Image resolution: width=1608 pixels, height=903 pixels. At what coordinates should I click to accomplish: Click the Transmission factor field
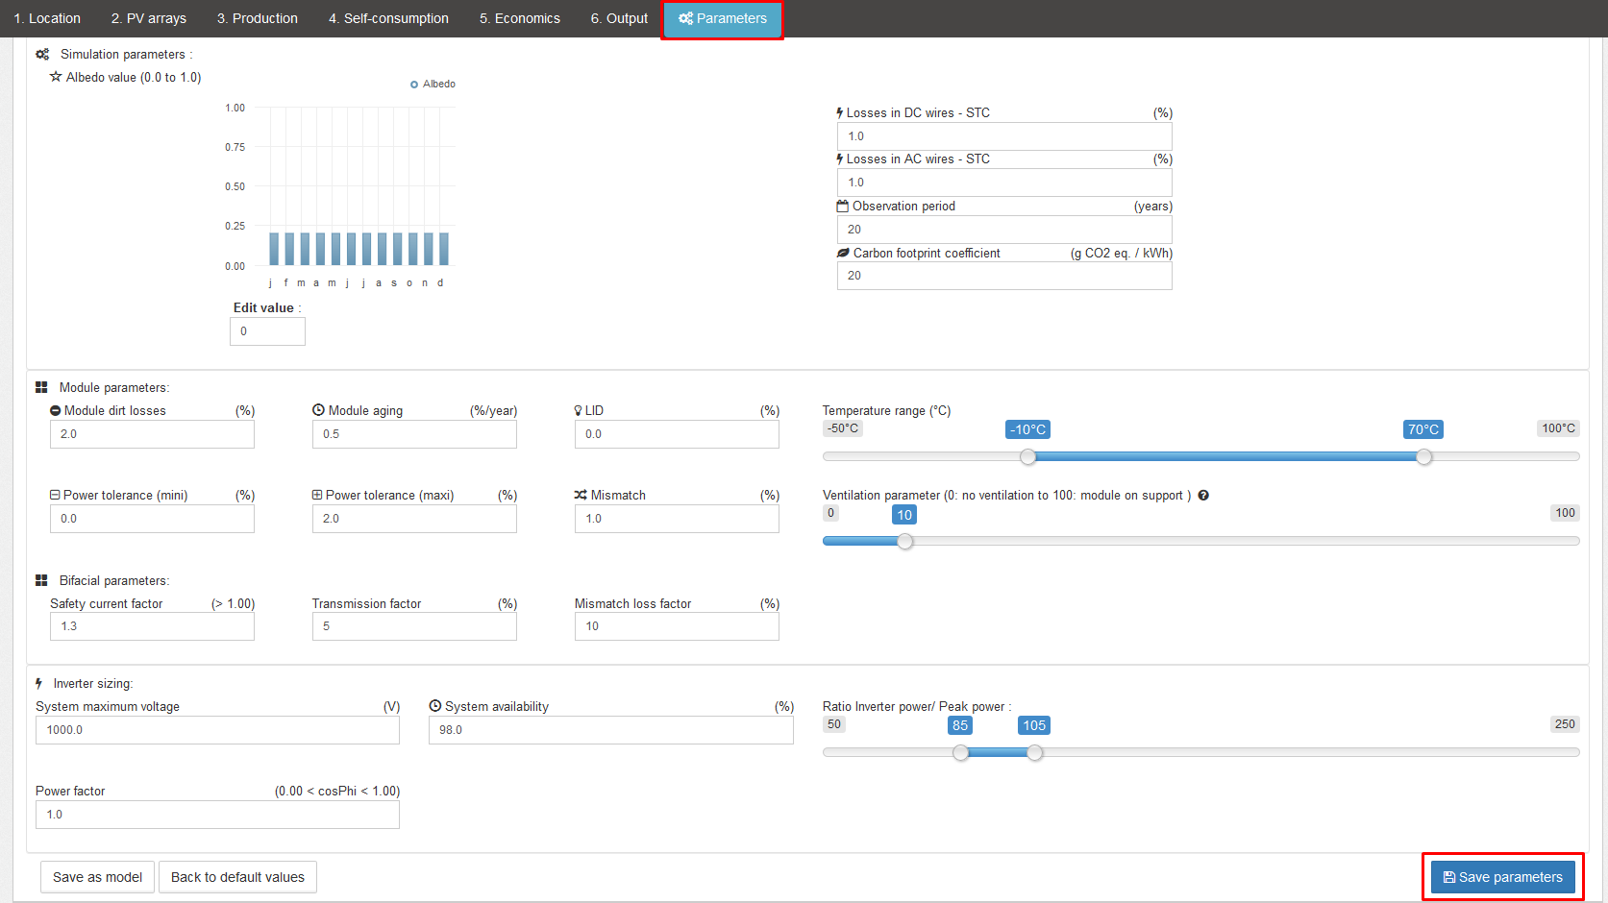pyautogui.click(x=414, y=626)
